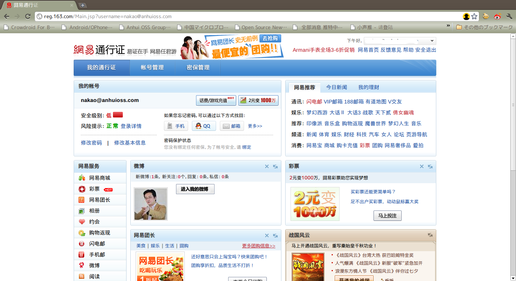The image size is (516, 281).
Task: Click the 绑定 link to bind security
Action: click(247, 147)
